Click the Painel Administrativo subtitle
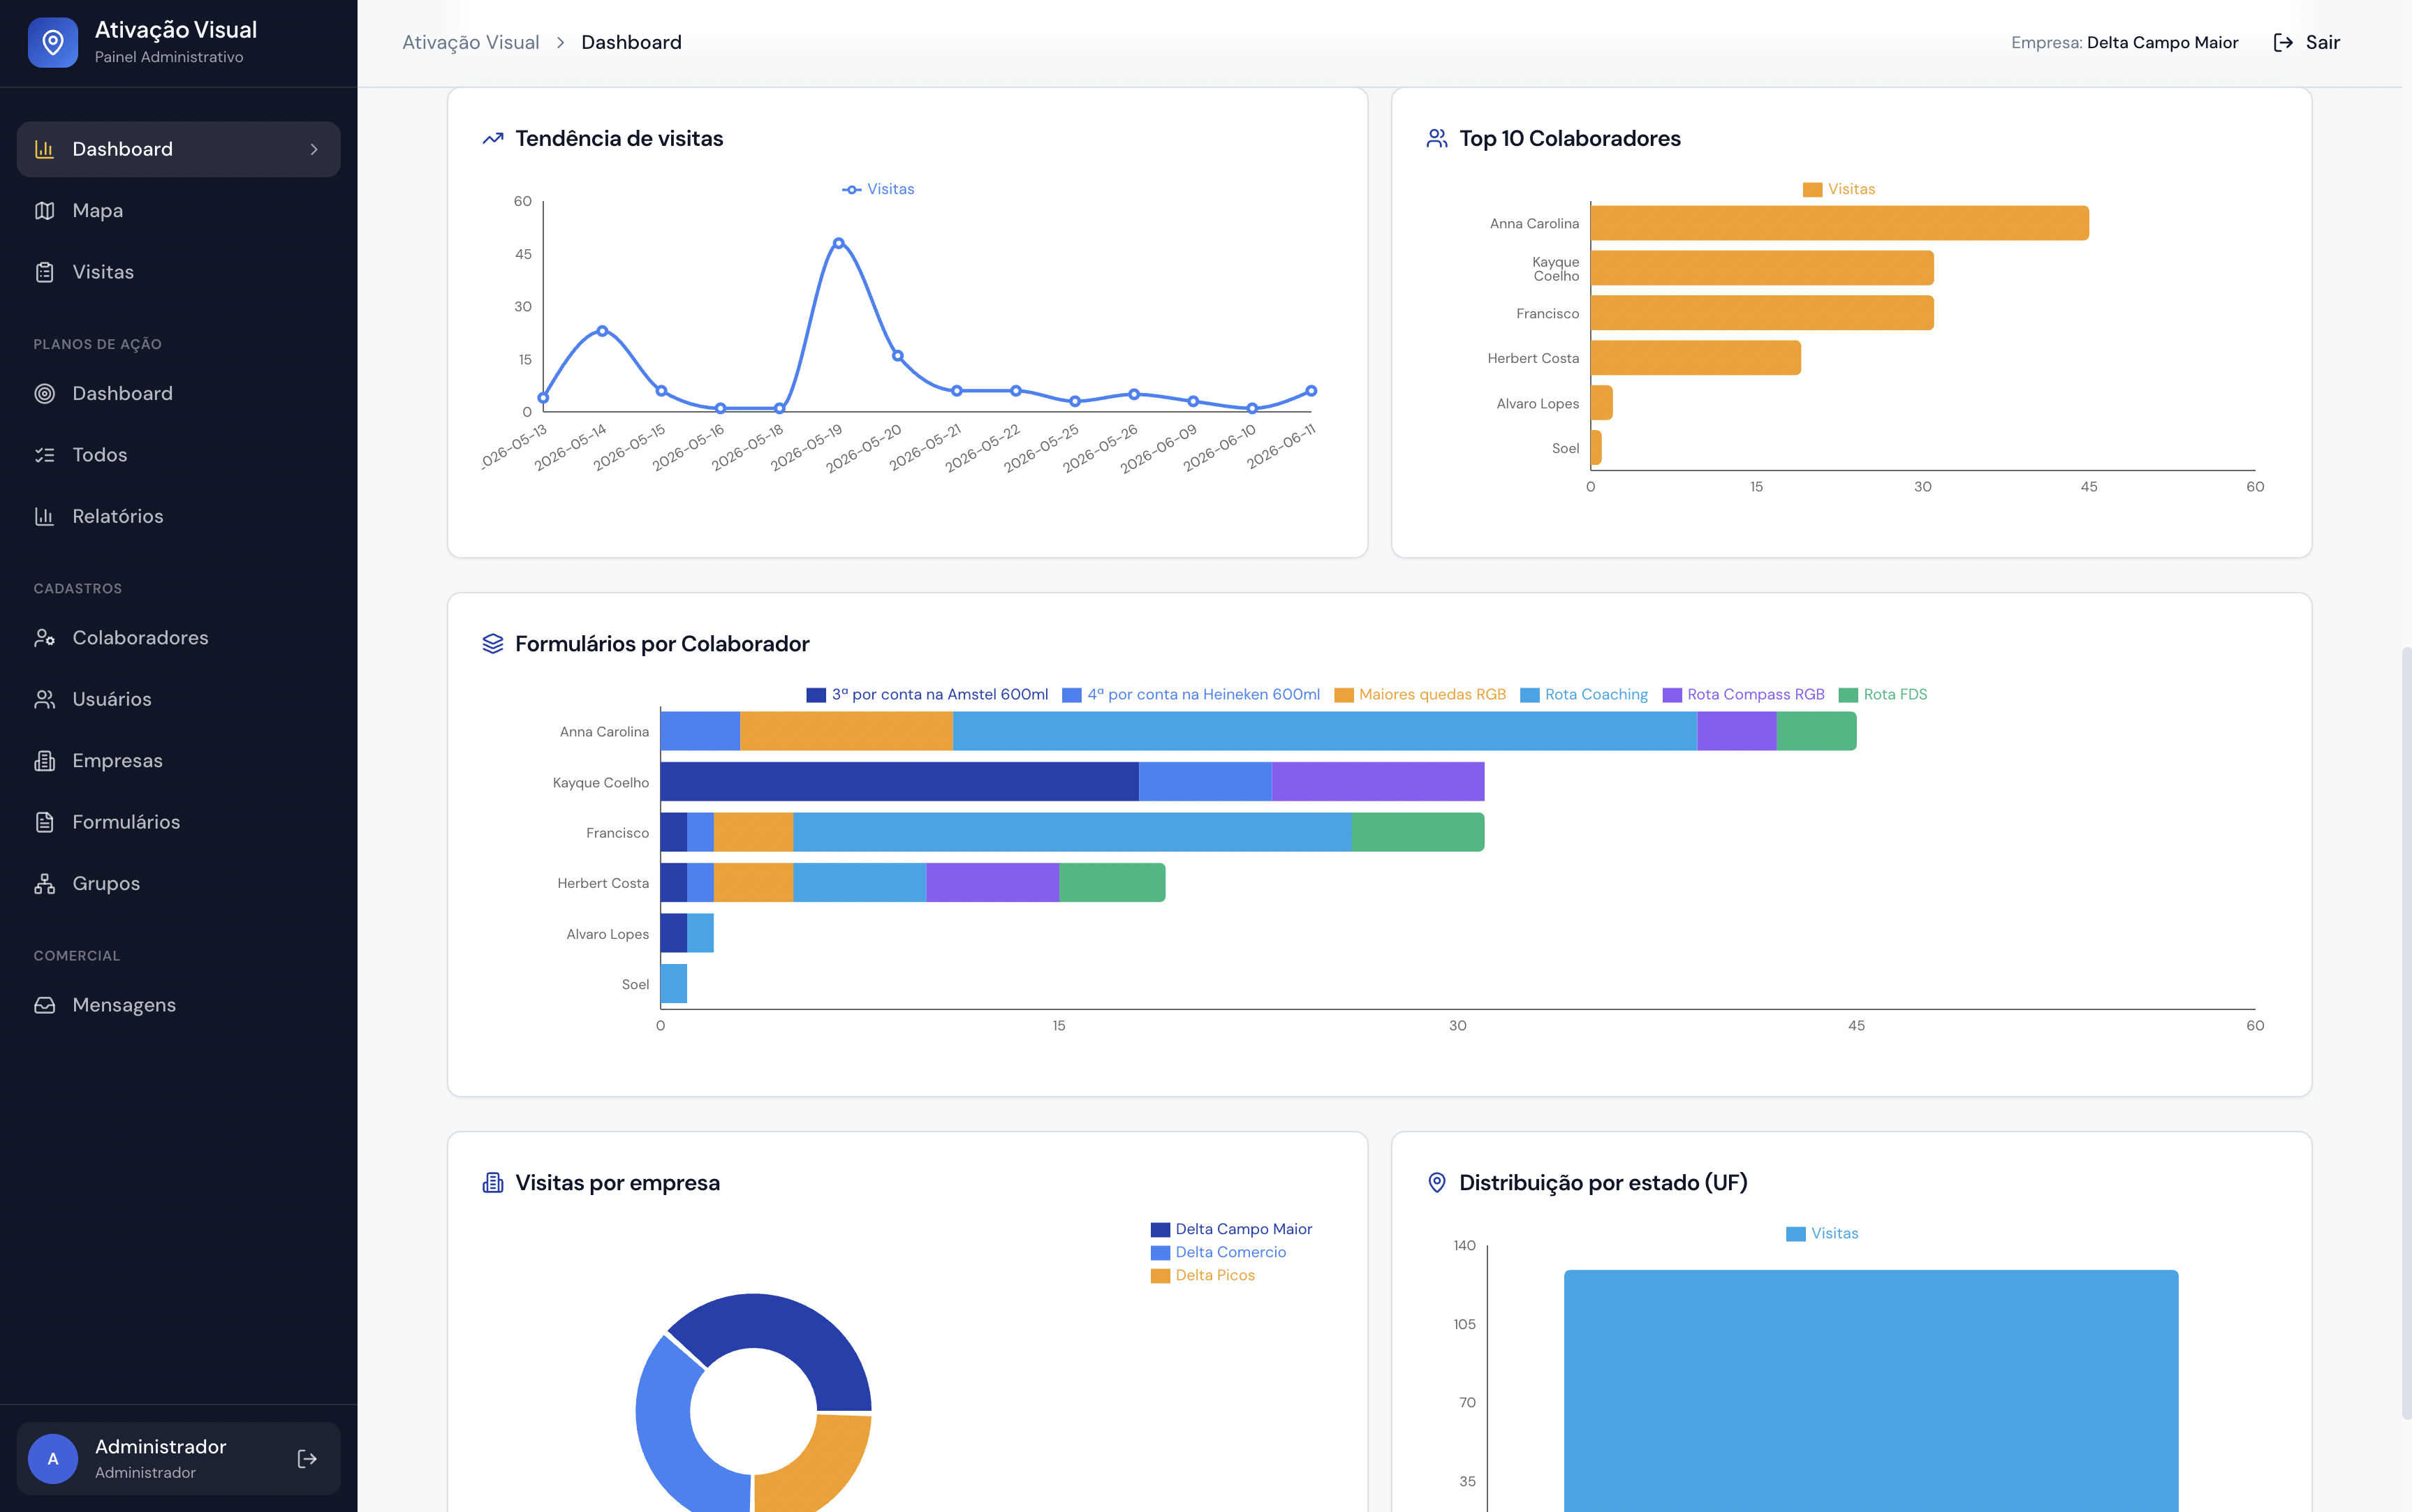 coord(169,57)
